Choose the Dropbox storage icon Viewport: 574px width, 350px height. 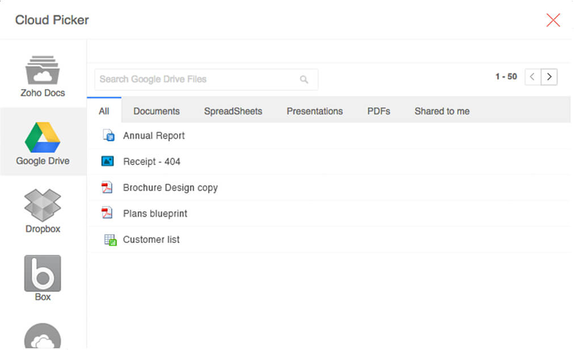(43, 205)
